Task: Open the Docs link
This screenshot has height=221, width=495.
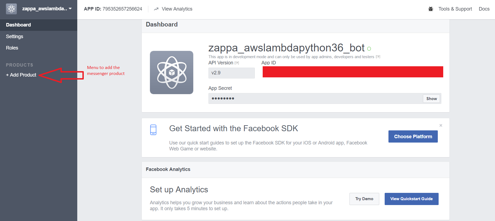Action: [x=484, y=9]
